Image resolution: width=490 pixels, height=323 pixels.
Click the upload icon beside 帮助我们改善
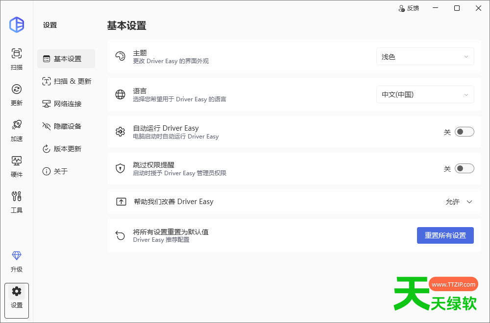tap(121, 202)
